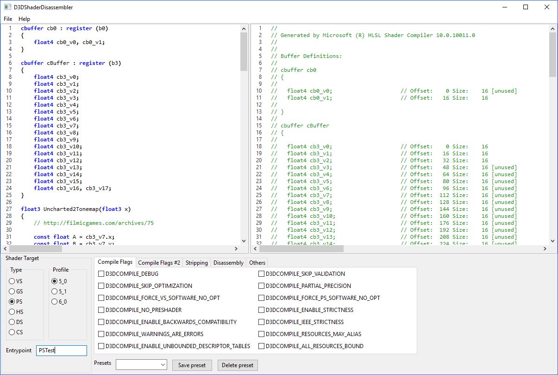Enable D3DCOMPILE_WARNINGS_ARE_ERRORS flag
558x375 pixels.
click(150, 334)
